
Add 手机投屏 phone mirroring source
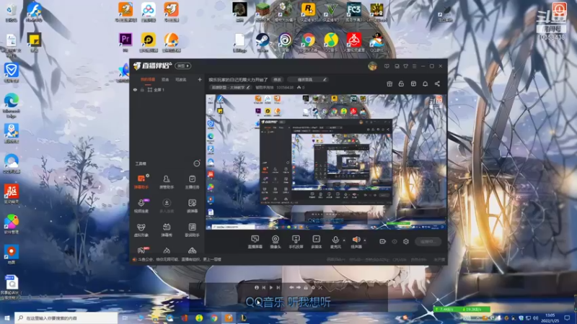click(x=296, y=242)
